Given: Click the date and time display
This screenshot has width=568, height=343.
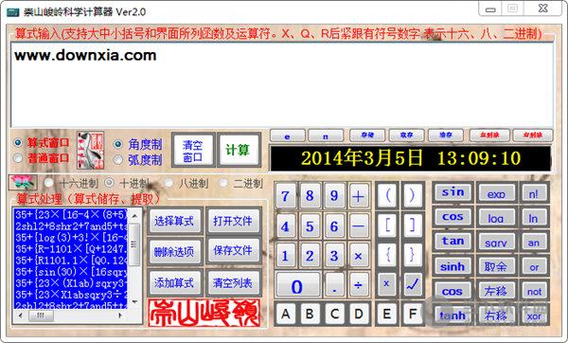Looking at the screenshot, I should [x=411, y=158].
